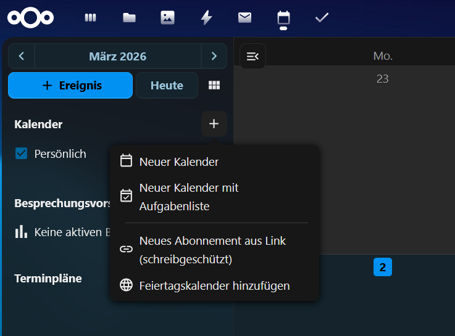Screen dimensions: 455x336
Task: Open the Calendar app icon
Action: coord(283,18)
